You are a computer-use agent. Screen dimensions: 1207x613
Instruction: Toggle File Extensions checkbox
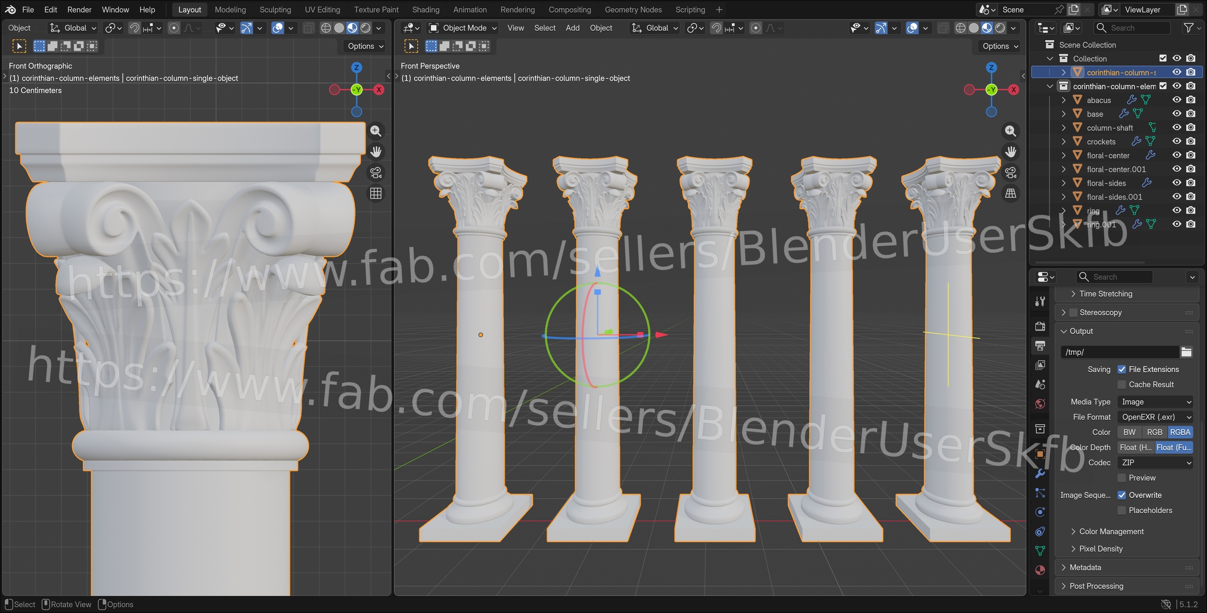click(x=1122, y=369)
